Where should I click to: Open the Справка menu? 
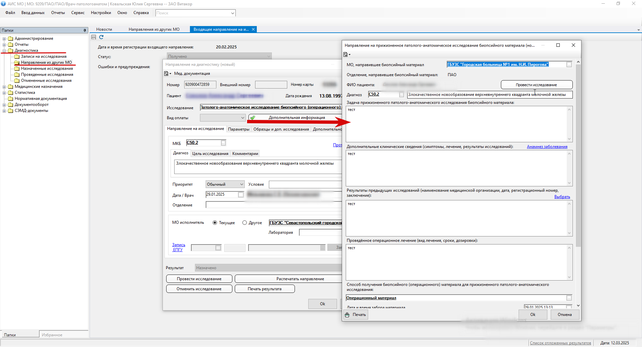141,13
